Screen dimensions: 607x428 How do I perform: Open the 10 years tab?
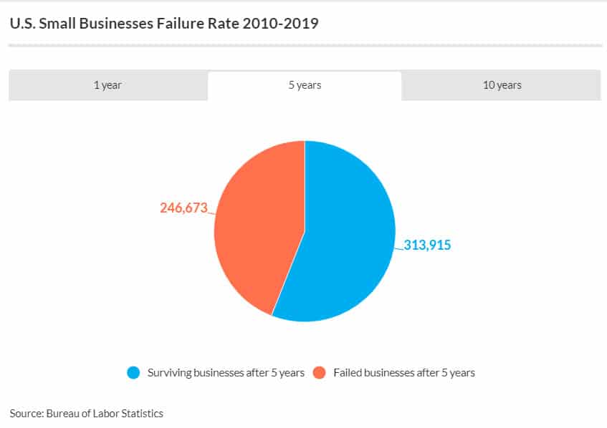502,85
